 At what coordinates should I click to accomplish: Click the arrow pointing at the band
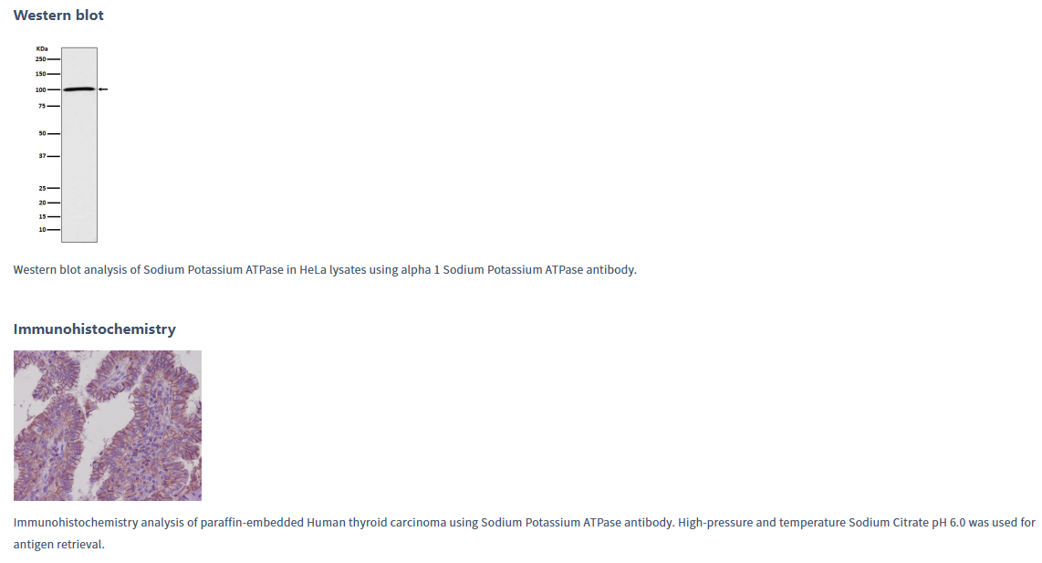click(x=103, y=89)
